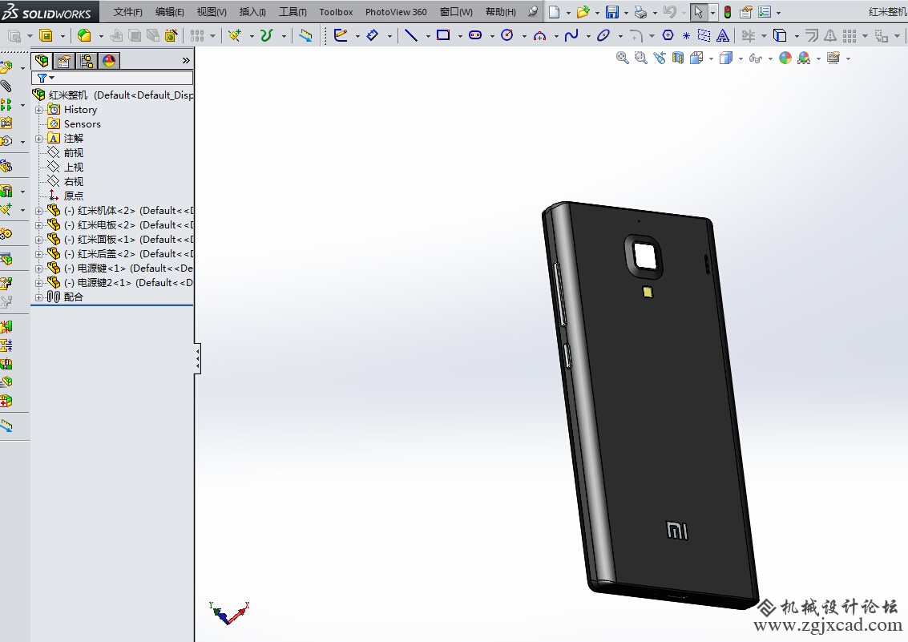Click the Print icon
908x642 pixels.
(x=640, y=11)
